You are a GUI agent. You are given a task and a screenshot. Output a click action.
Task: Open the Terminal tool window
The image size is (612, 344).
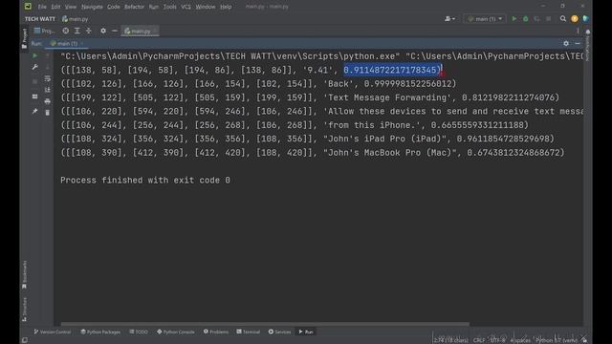tap(249, 332)
